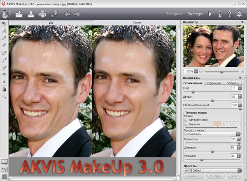Click the save image download icon
247x181 pixels.
point(30,14)
